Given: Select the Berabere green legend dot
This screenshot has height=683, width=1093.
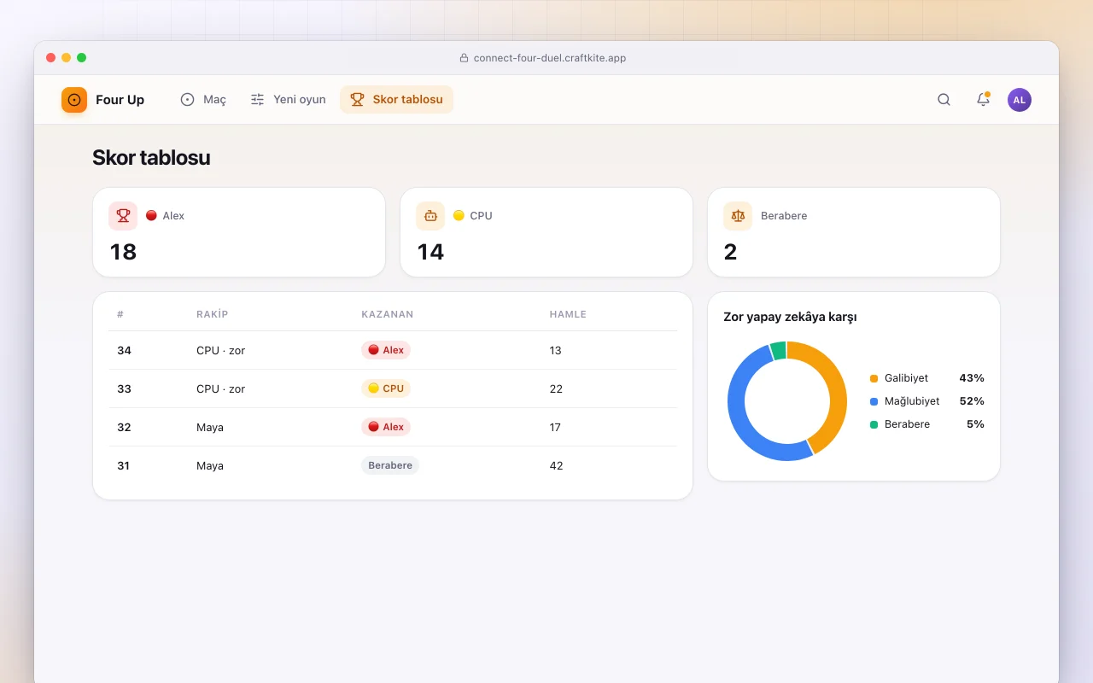Looking at the screenshot, I should tap(874, 424).
